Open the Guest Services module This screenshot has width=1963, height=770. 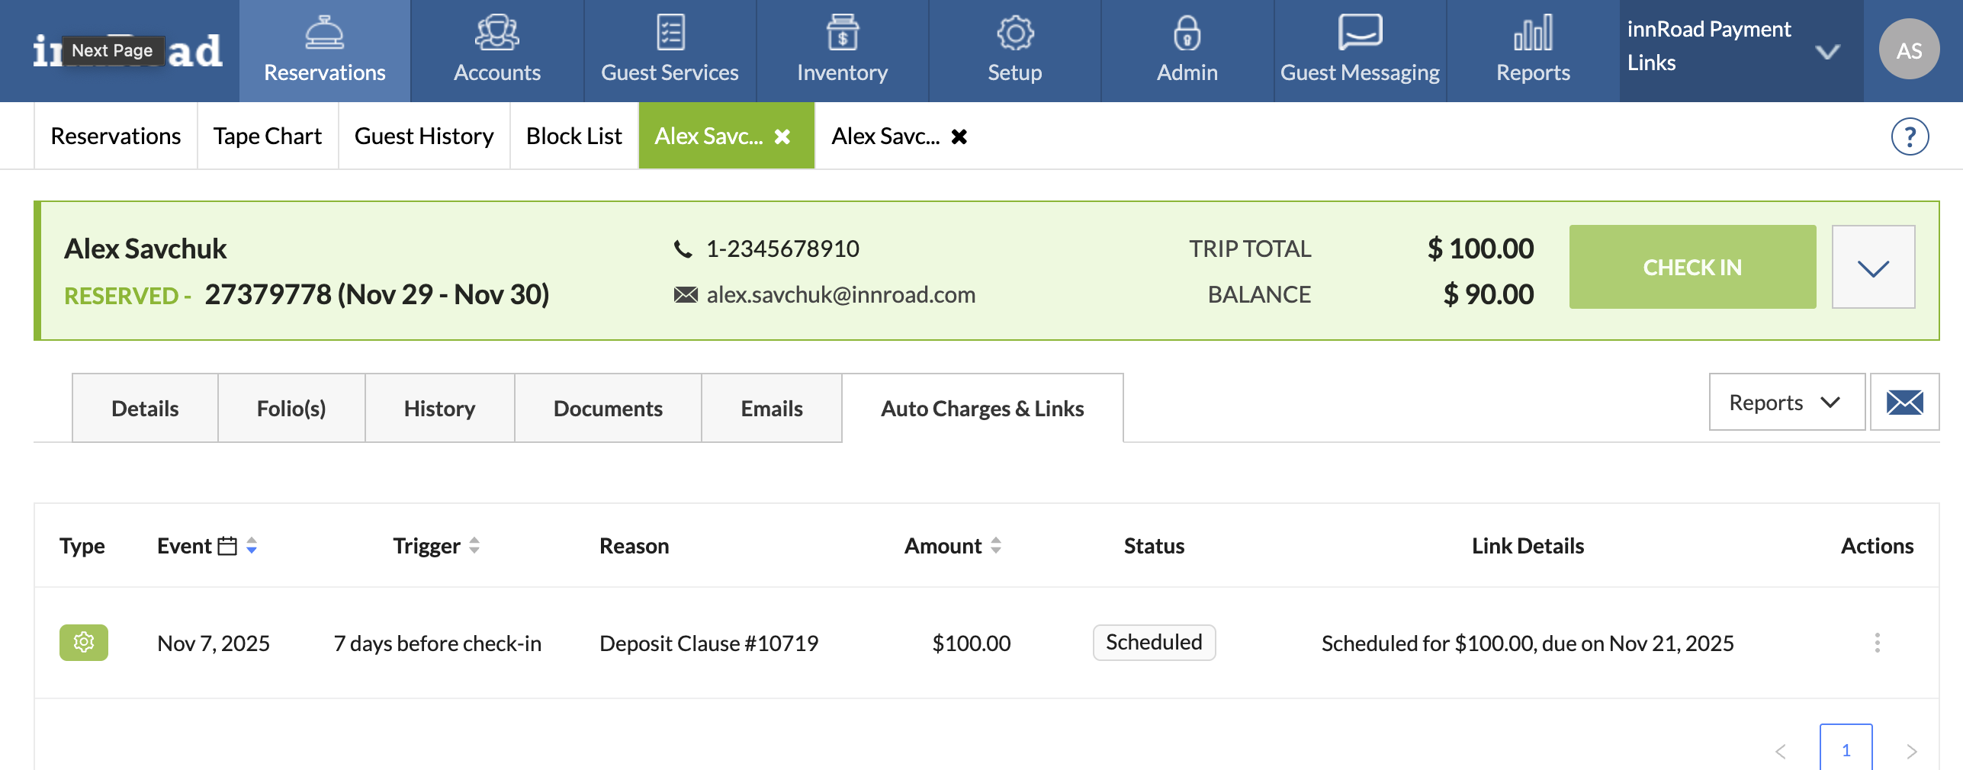point(670,50)
